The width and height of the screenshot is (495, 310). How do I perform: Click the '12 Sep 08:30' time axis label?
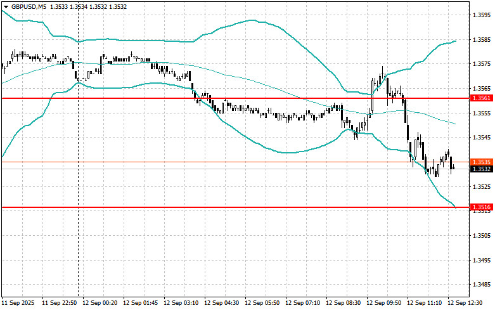pyautogui.click(x=343, y=303)
